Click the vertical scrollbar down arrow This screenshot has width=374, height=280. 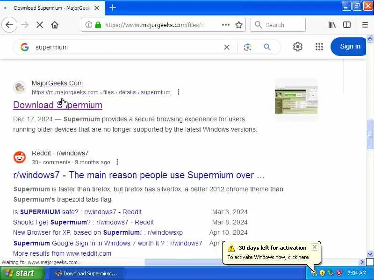pyautogui.click(x=370, y=254)
